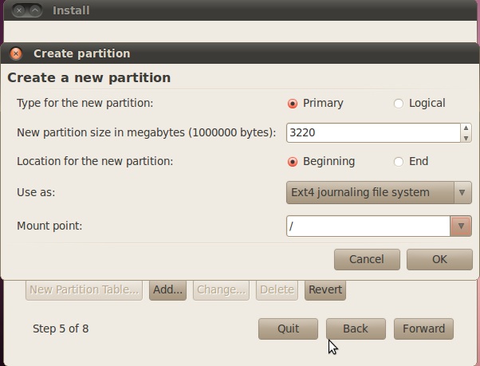
Task: Increase partition size with up arrow
Action: (x=466, y=128)
